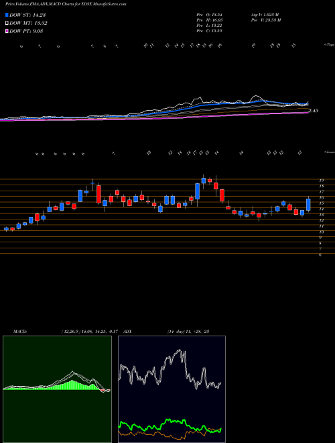The image size is (335, 443).
Task: Click the 'Pre V: 23.53 M' volume text
Action: (265, 20)
